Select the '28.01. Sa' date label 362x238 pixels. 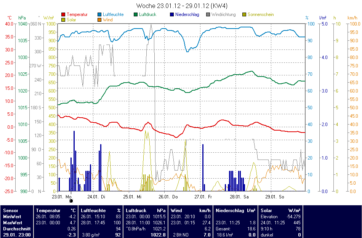click(239, 197)
